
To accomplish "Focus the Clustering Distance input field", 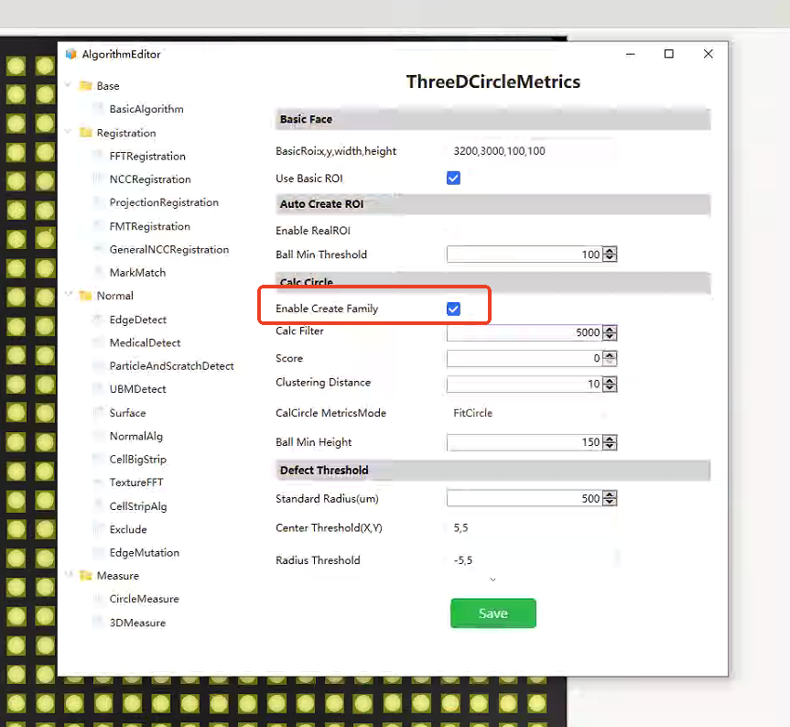I will (525, 384).
